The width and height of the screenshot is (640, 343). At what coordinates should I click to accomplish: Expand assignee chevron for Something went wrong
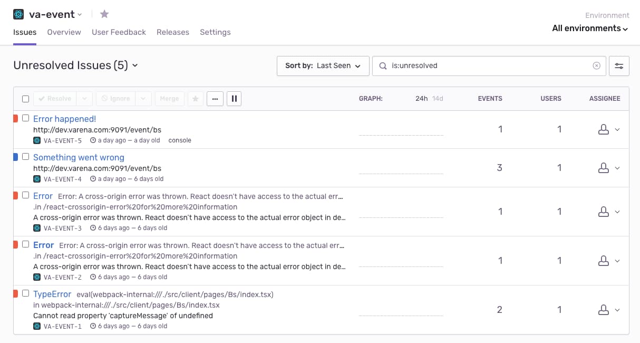[617, 168]
